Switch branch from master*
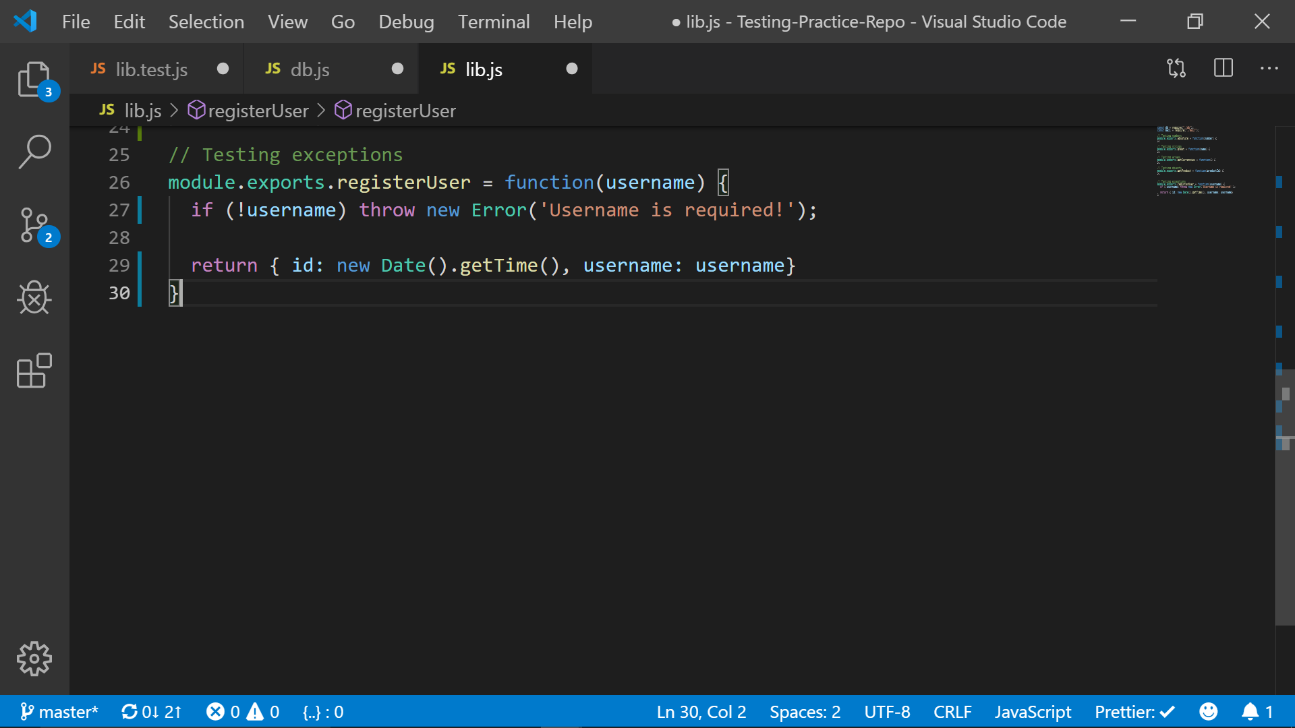The width and height of the screenshot is (1295, 728). (59, 711)
